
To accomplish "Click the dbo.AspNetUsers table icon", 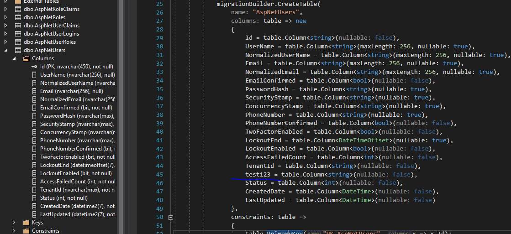I will click(x=18, y=50).
